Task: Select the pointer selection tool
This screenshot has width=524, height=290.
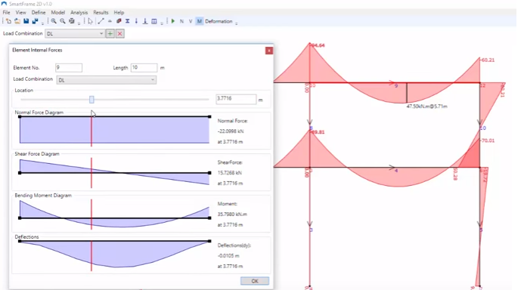Action: coord(90,21)
